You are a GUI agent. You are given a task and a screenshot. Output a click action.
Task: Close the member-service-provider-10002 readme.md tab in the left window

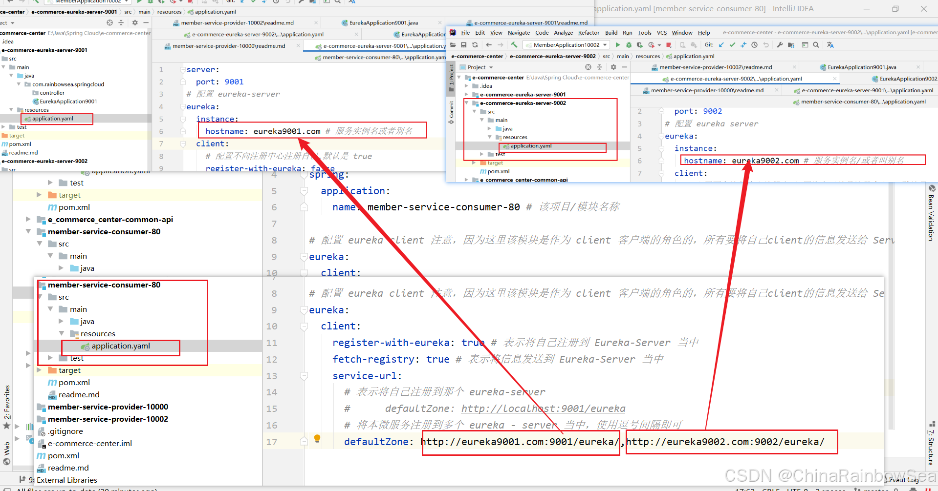316,23
